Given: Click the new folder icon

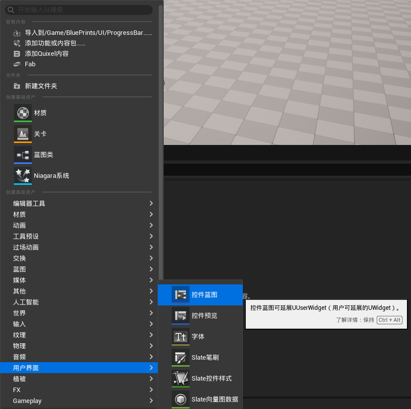Looking at the screenshot, I should 17,86.
